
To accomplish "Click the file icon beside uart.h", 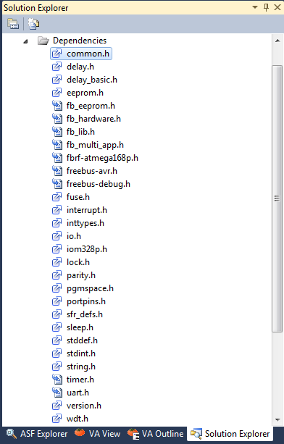I will (x=57, y=392).
